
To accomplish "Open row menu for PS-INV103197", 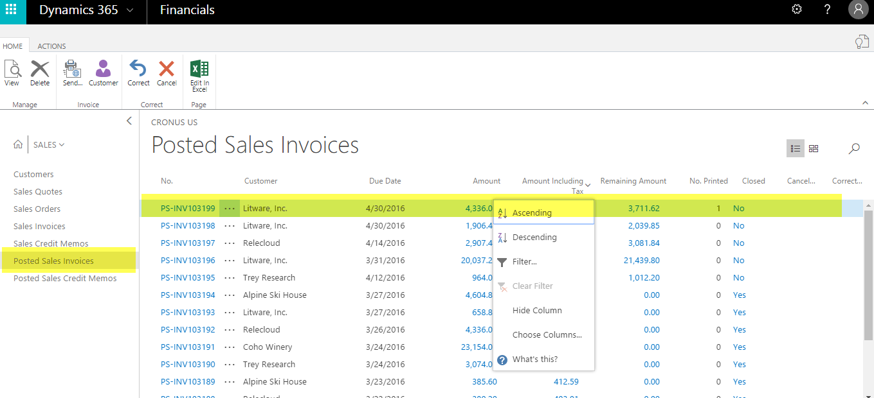I will pyautogui.click(x=230, y=243).
